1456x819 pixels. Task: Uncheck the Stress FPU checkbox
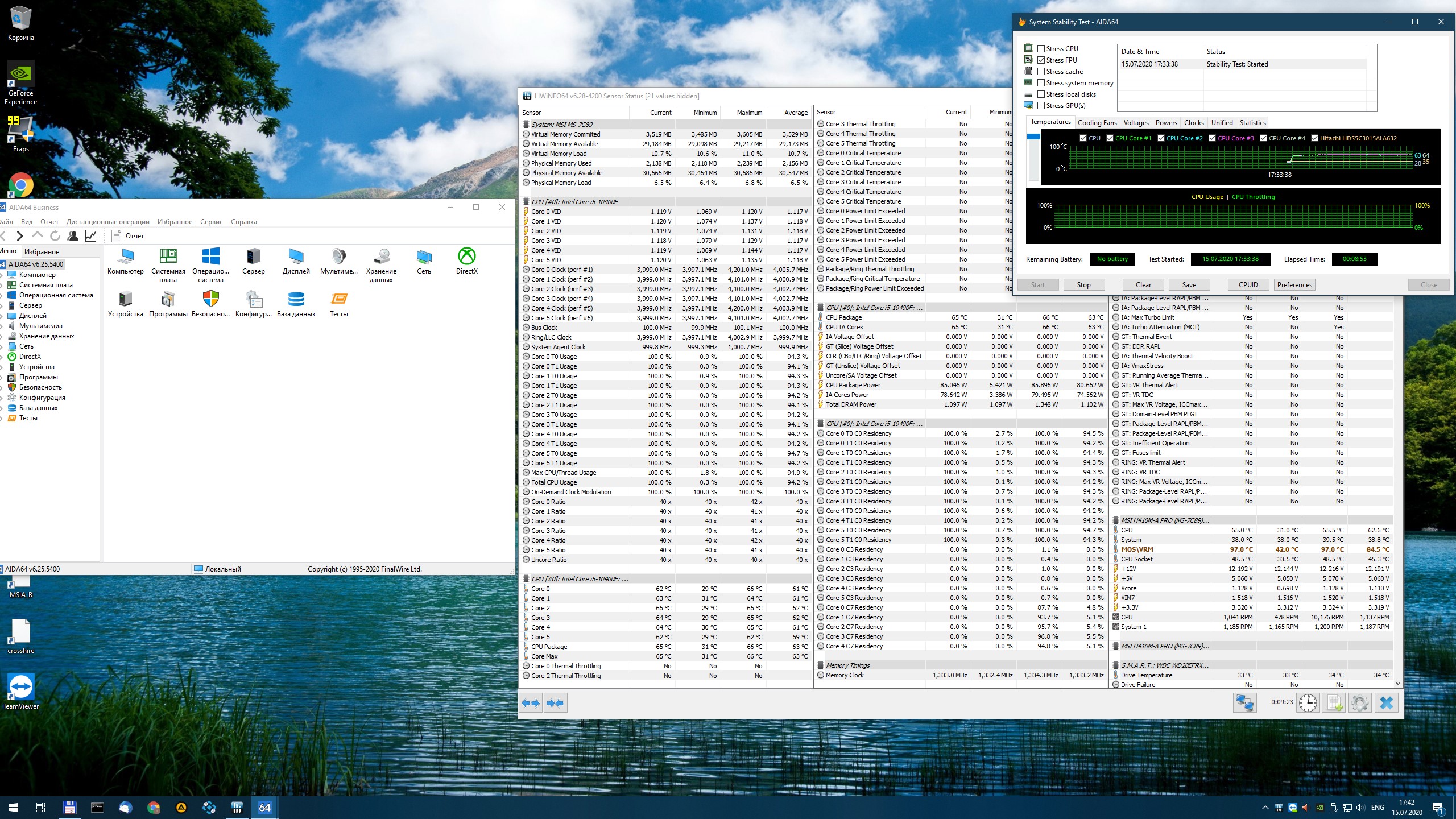click(1041, 60)
